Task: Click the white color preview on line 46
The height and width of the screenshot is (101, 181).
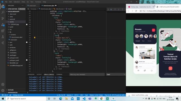Action: [x=27, y=60]
